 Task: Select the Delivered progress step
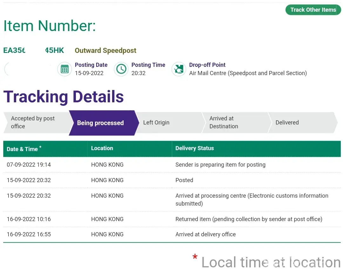pyautogui.click(x=287, y=123)
